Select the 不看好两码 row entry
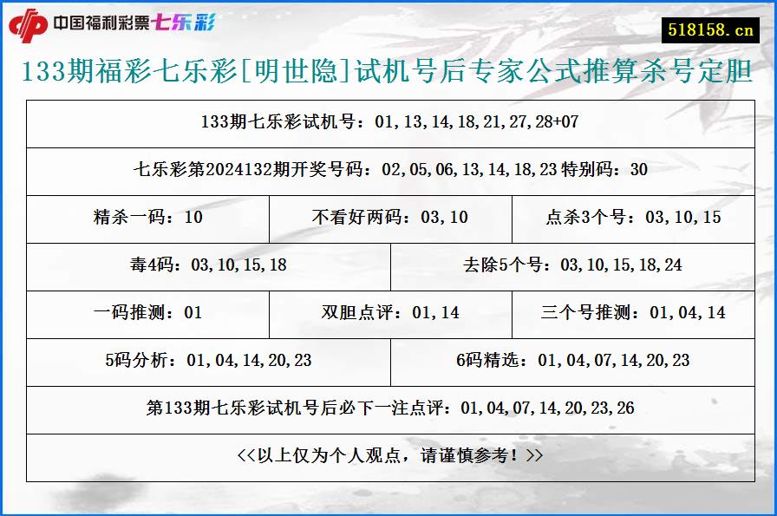777x516 pixels. (x=388, y=219)
